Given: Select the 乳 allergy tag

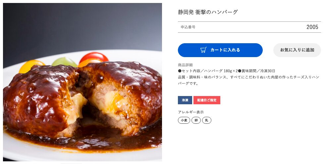Looking at the screenshot, I should point(207,120).
